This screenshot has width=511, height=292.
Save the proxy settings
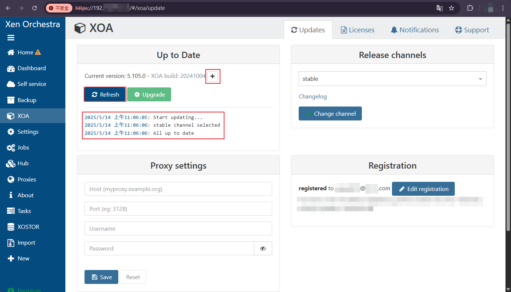101,277
